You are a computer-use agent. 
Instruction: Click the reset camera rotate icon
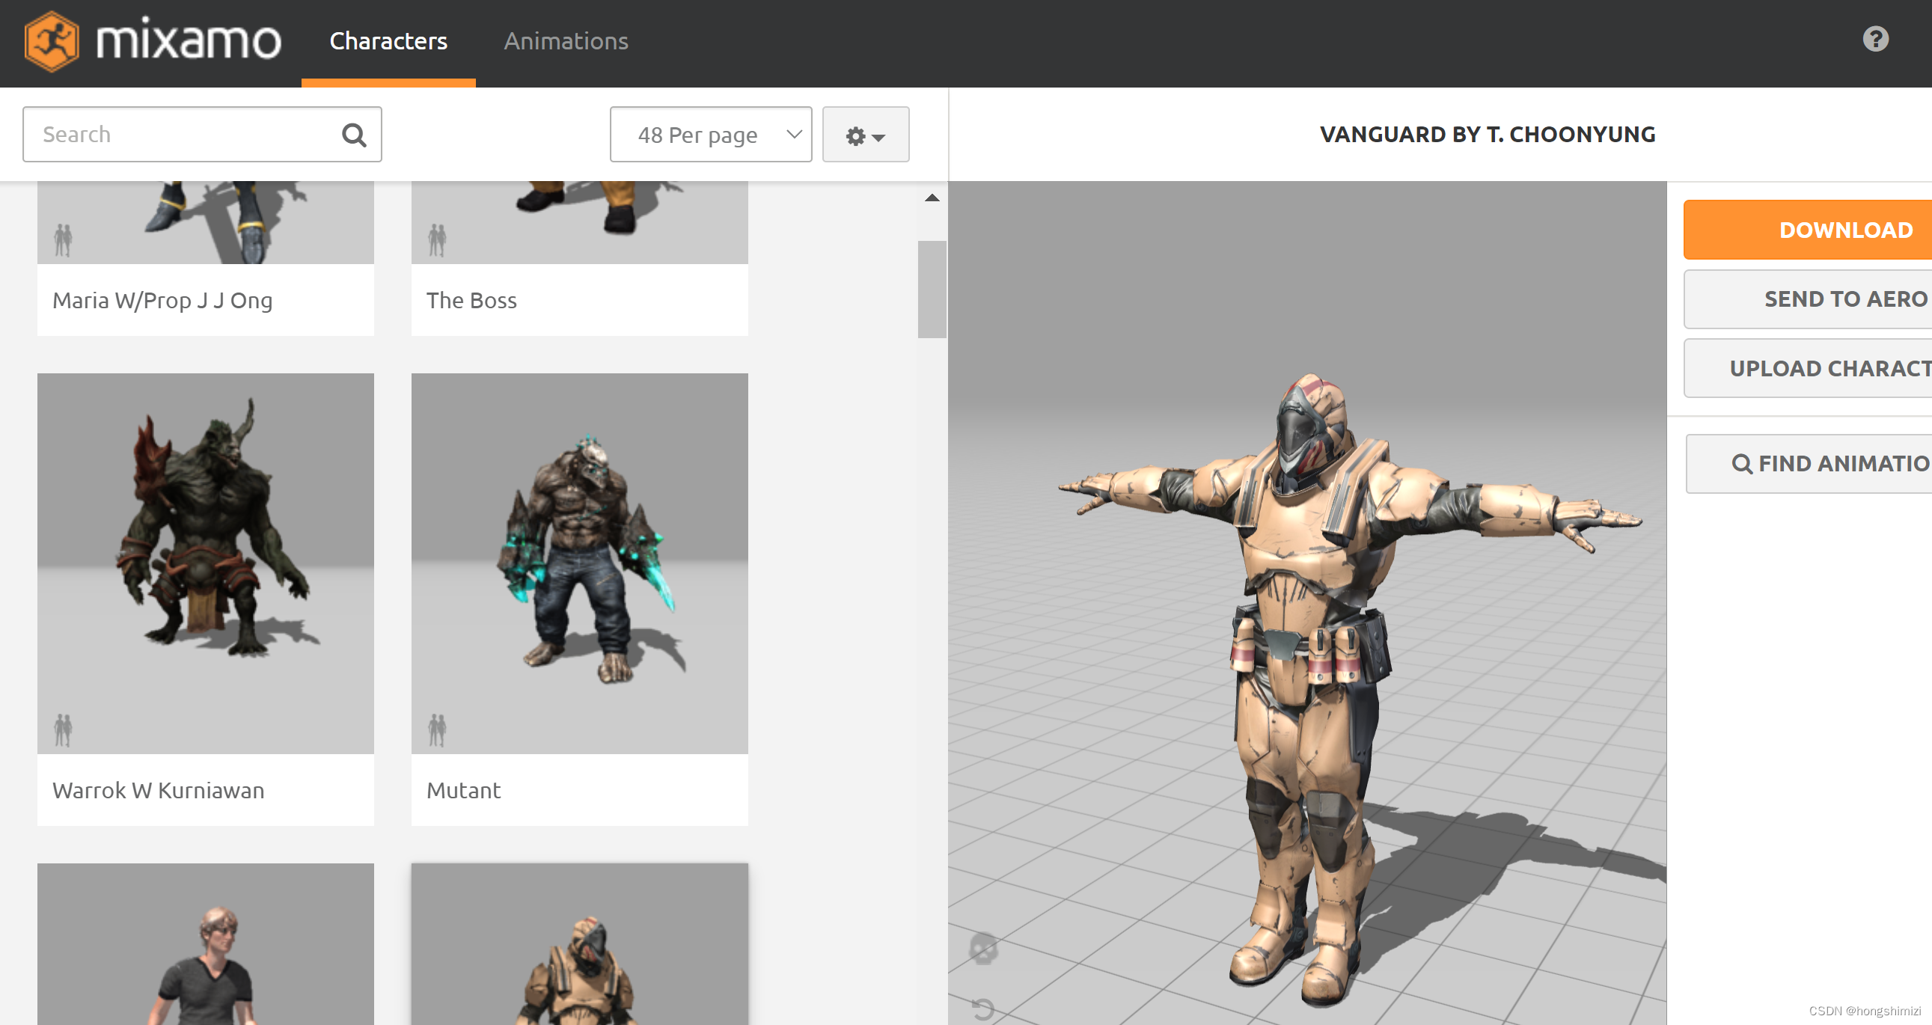(x=983, y=1009)
